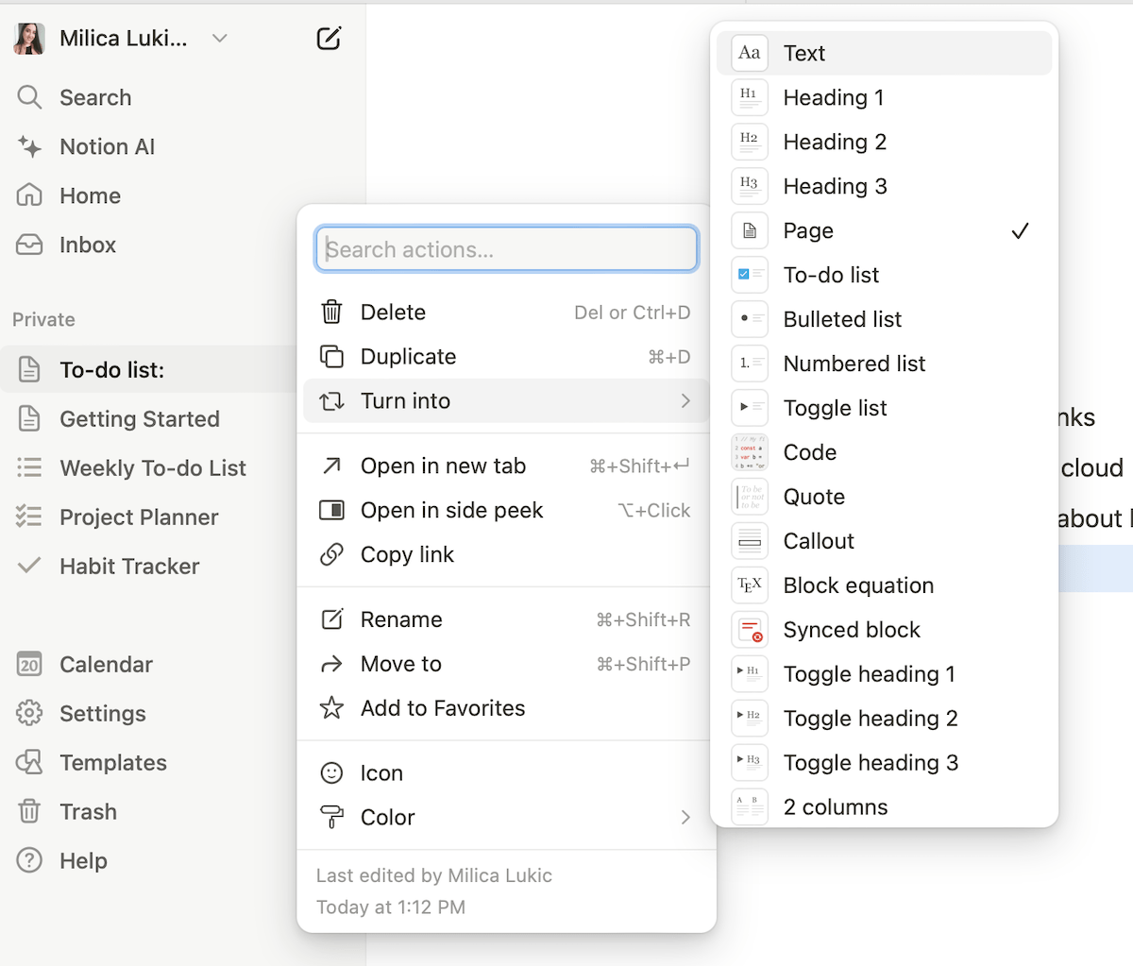Image resolution: width=1133 pixels, height=966 pixels.
Task: Select the Quote block type
Action: (x=813, y=497)
